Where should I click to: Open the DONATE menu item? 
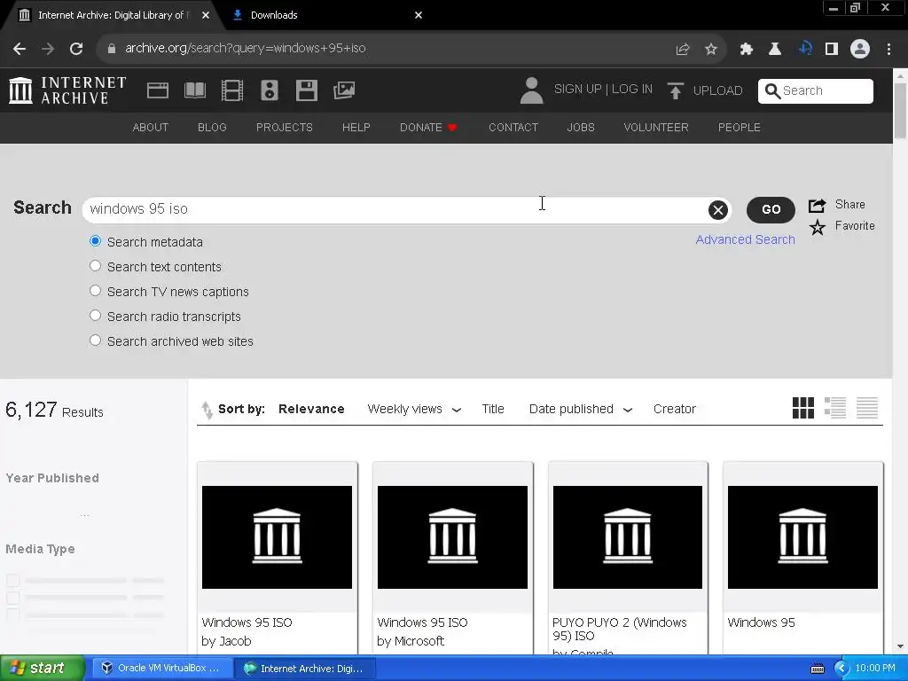click(428, 128)
